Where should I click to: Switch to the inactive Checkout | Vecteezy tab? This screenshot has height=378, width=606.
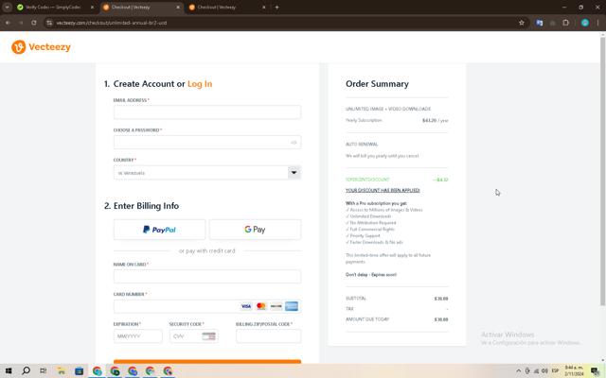[225, 8]
